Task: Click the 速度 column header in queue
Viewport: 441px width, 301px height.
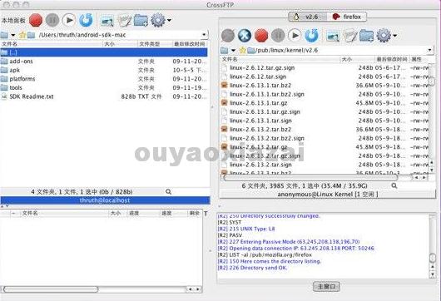Action: point(173,214)
